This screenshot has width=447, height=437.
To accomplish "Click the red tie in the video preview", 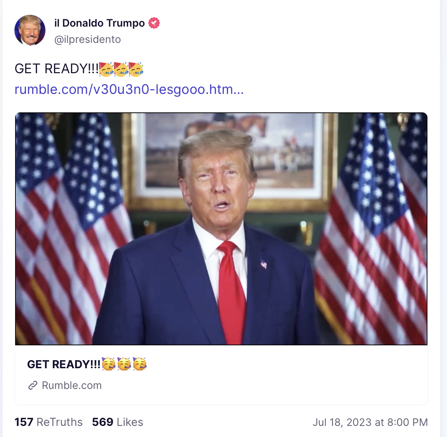I will point(232,292).
